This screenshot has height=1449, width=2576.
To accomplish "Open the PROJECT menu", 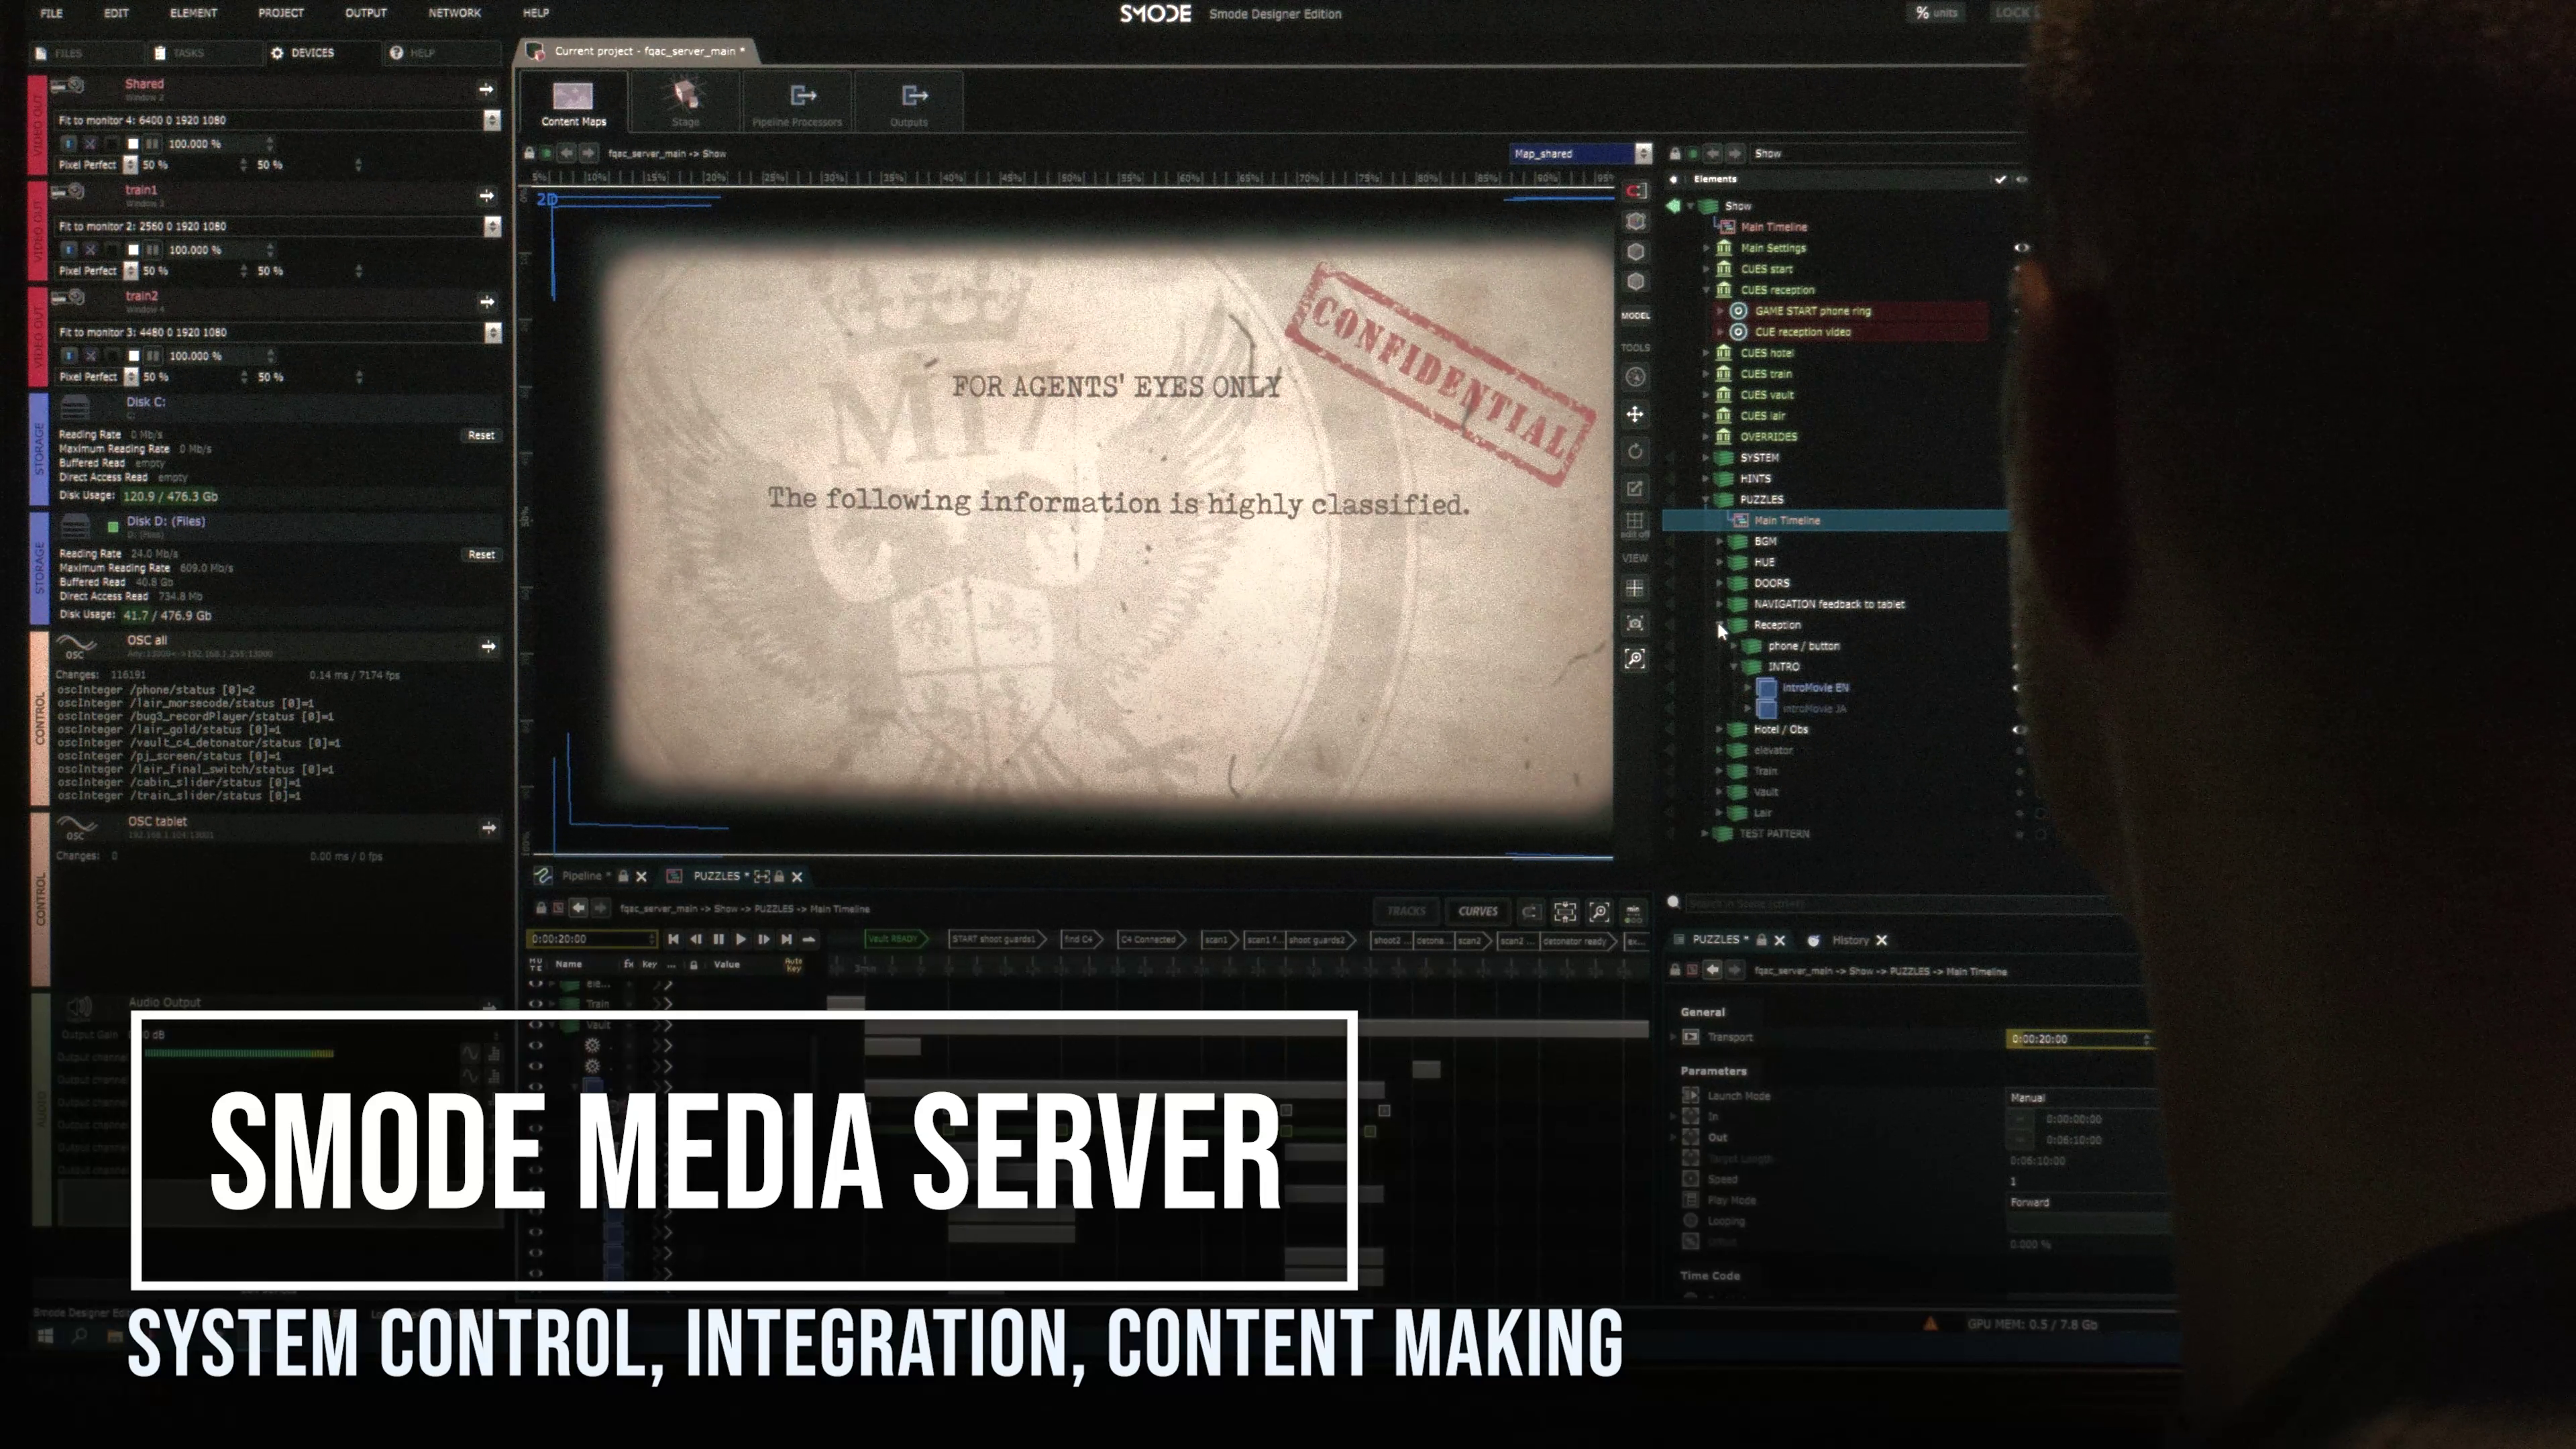I will [280, 13].
